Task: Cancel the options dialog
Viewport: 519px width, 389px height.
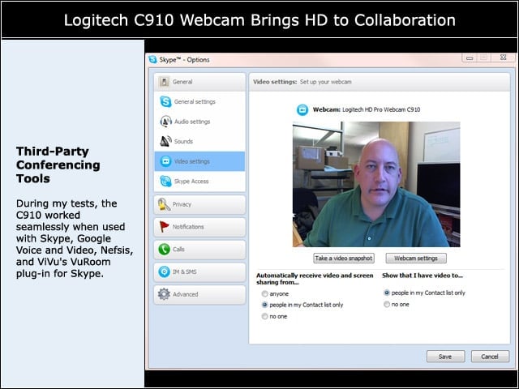Action: point(490,357)
